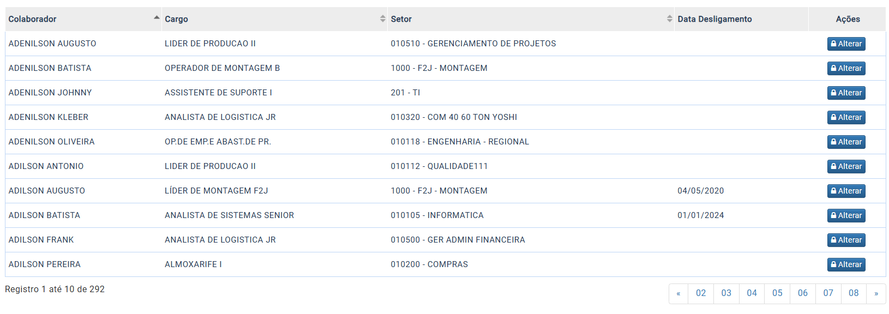Click next page » arrow
This screenshot has width=889, height=314.
[x=876, y=293]
